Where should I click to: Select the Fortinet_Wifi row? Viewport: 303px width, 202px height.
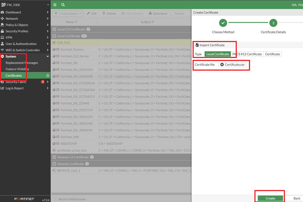coord(121,137)
